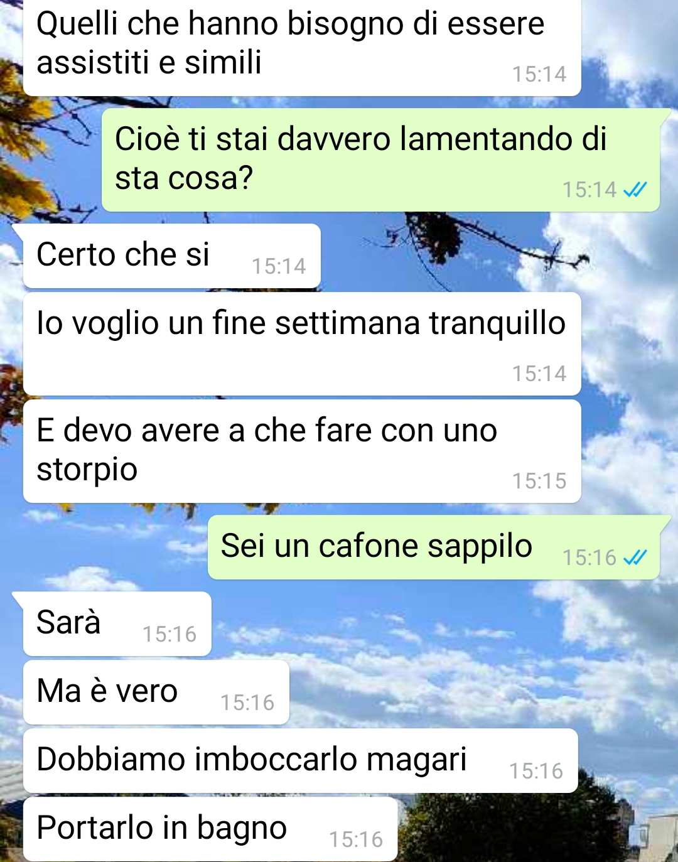This screenshot has height=862, width=678.
Task: Click the 15:16 timestamp next to 'Sarà'
Action: (169, 634)
